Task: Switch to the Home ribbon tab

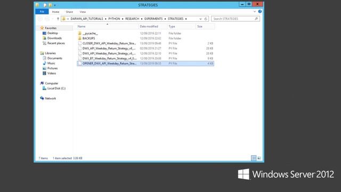Action: click(x=55, y=12)
